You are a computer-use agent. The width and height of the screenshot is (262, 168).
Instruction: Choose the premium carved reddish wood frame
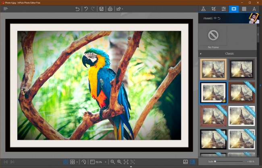click(213, 116)
